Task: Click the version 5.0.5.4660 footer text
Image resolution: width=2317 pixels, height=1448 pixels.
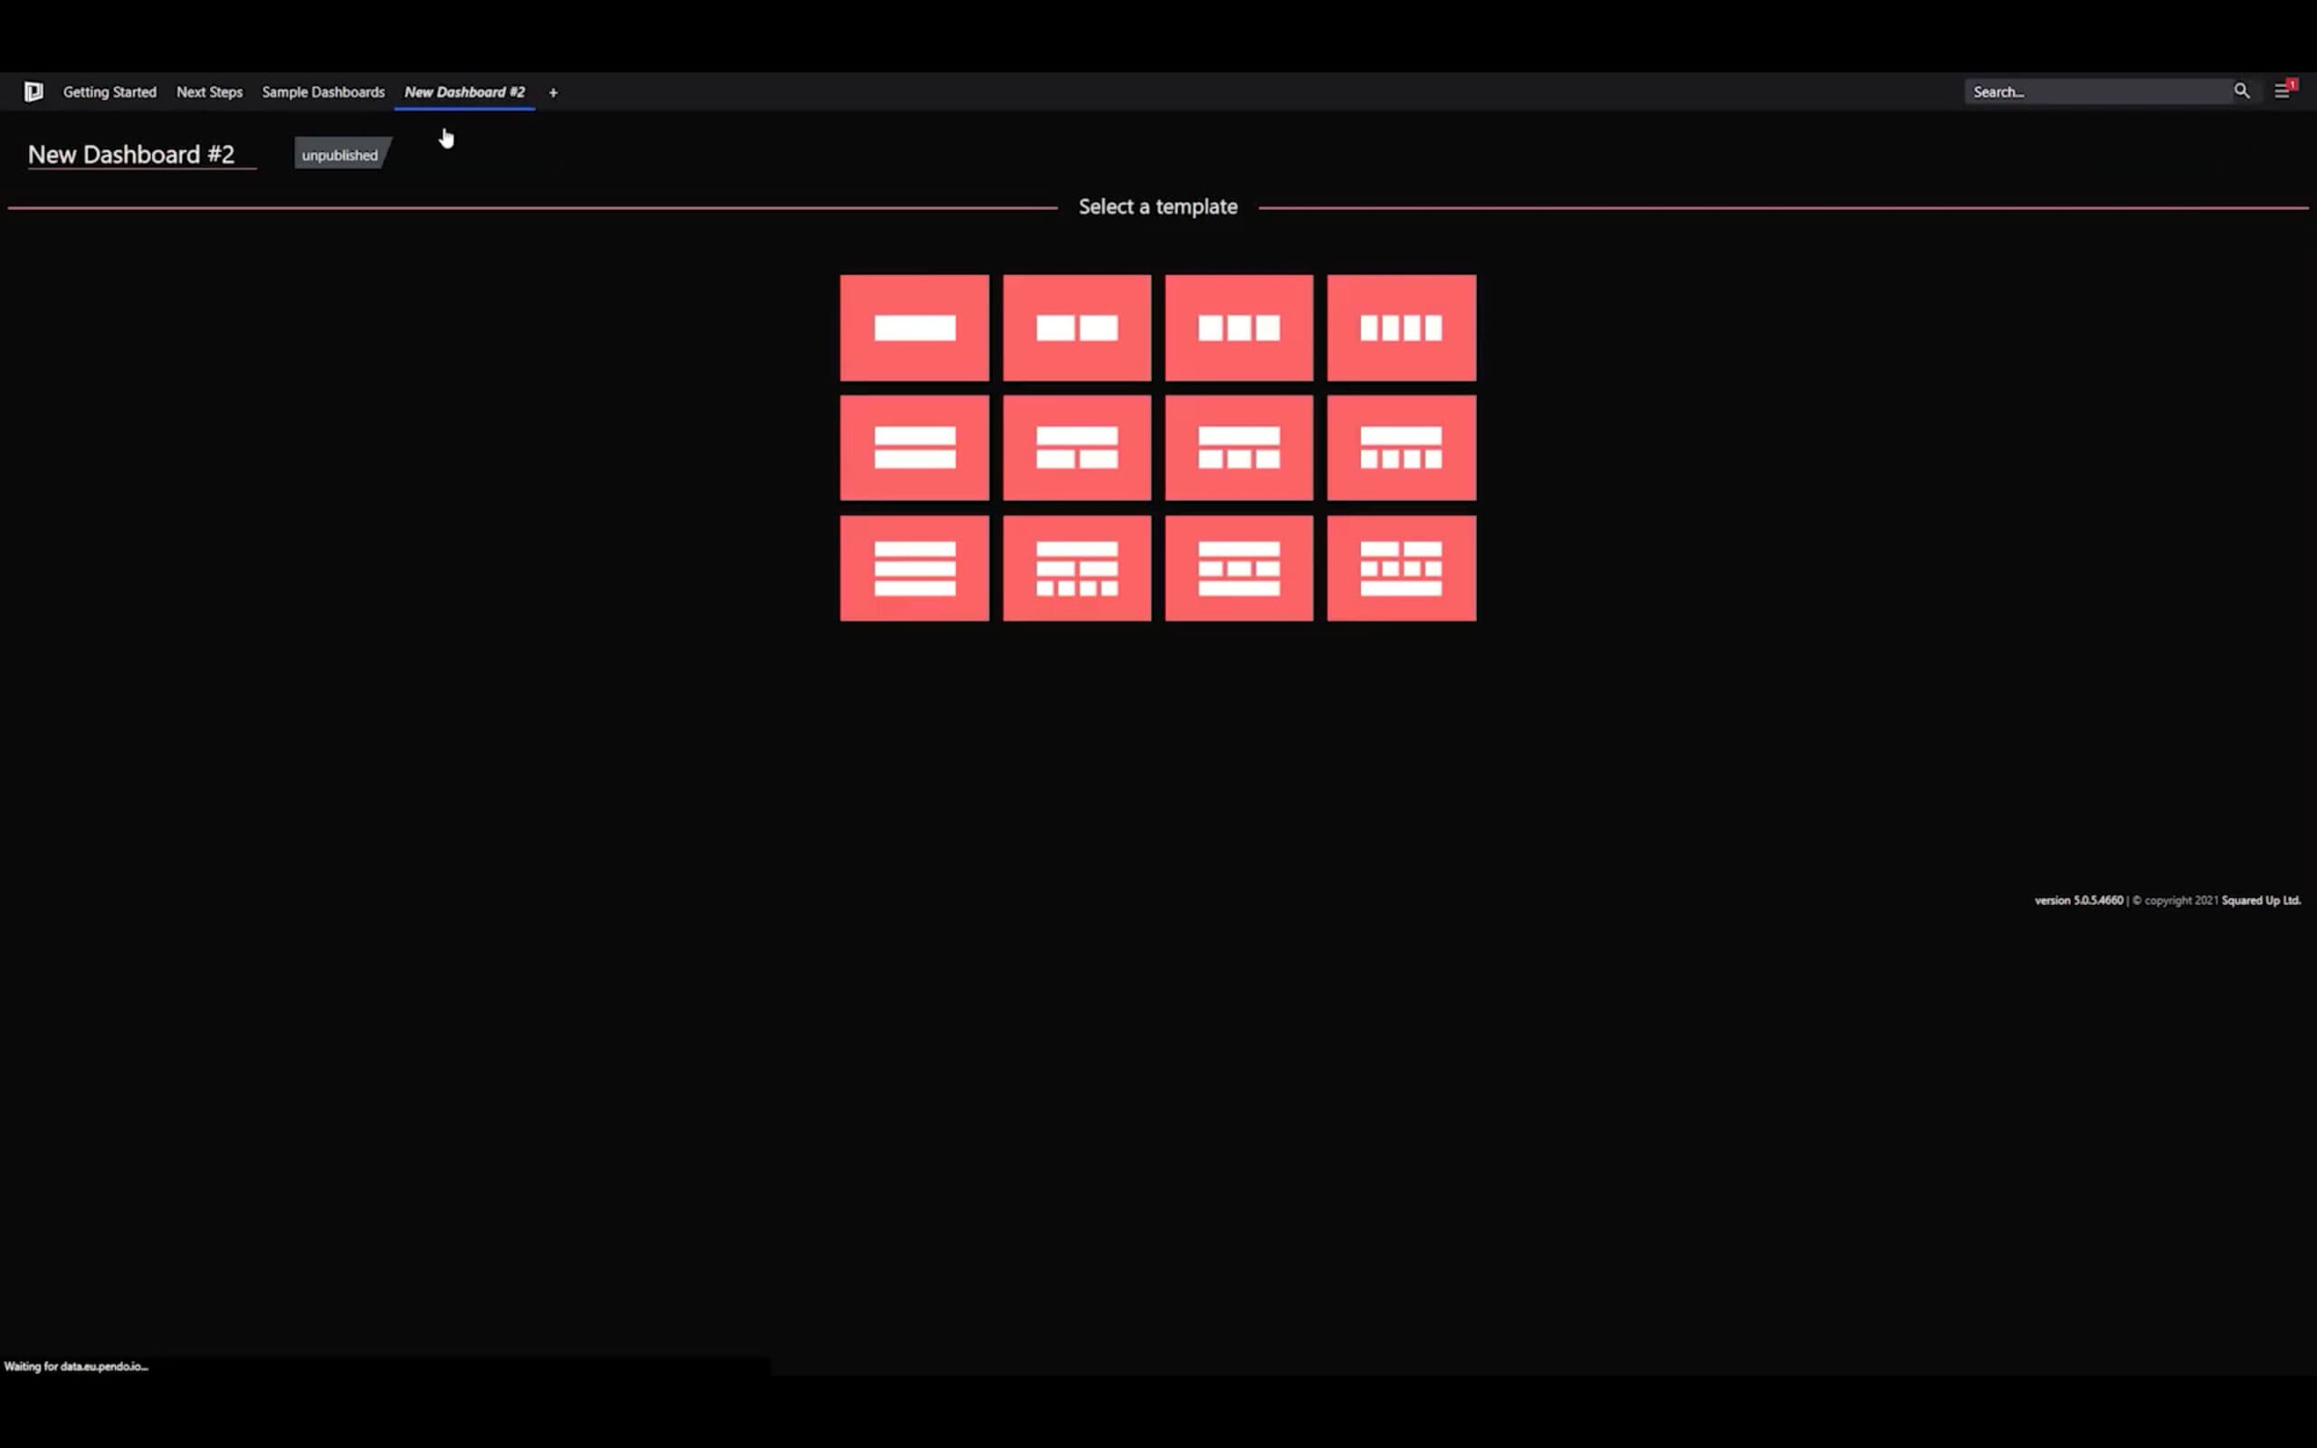Action: tap(2079, 900)
